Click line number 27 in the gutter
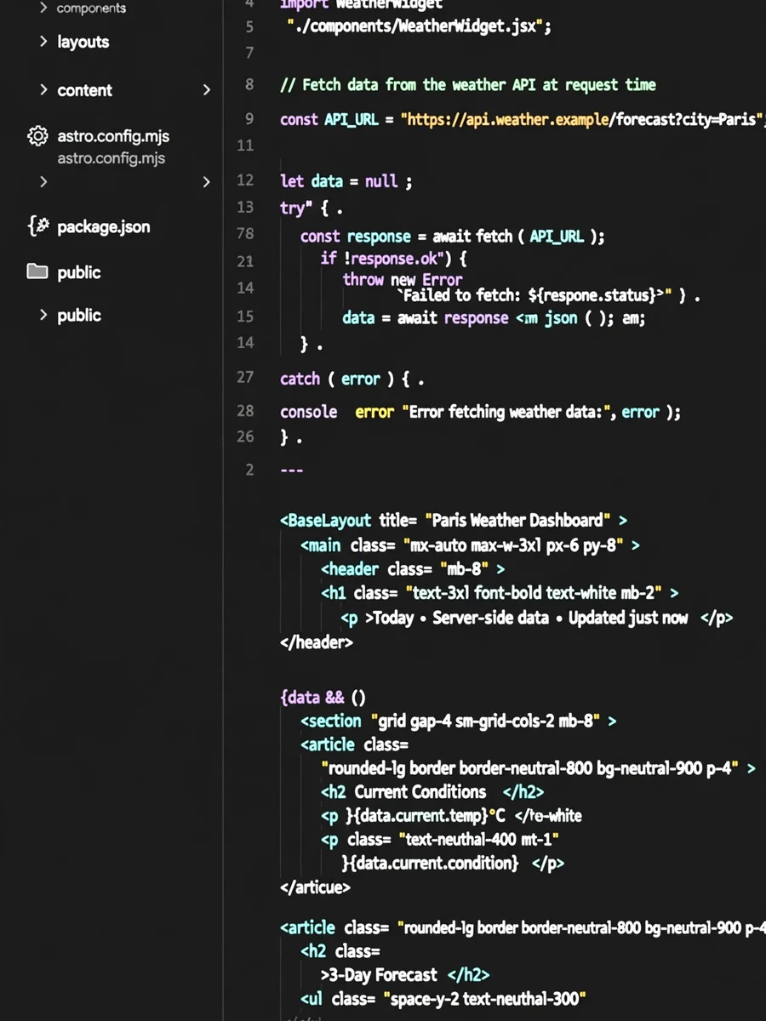Screen dimensions: 766x1021 245,377
